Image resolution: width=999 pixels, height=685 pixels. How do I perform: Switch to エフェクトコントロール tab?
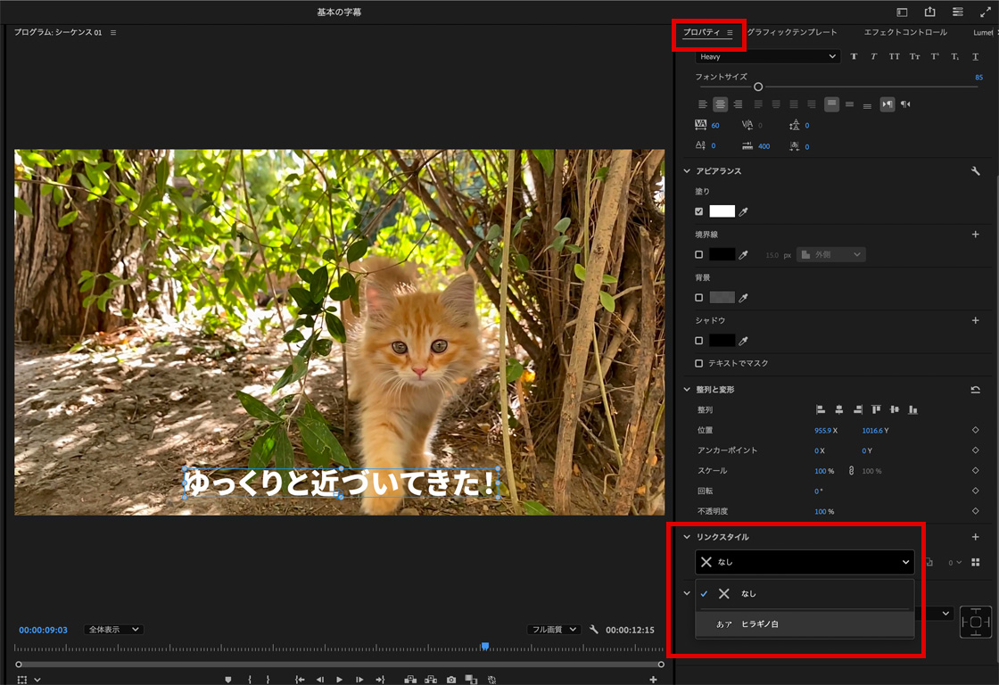click(905, 32)
